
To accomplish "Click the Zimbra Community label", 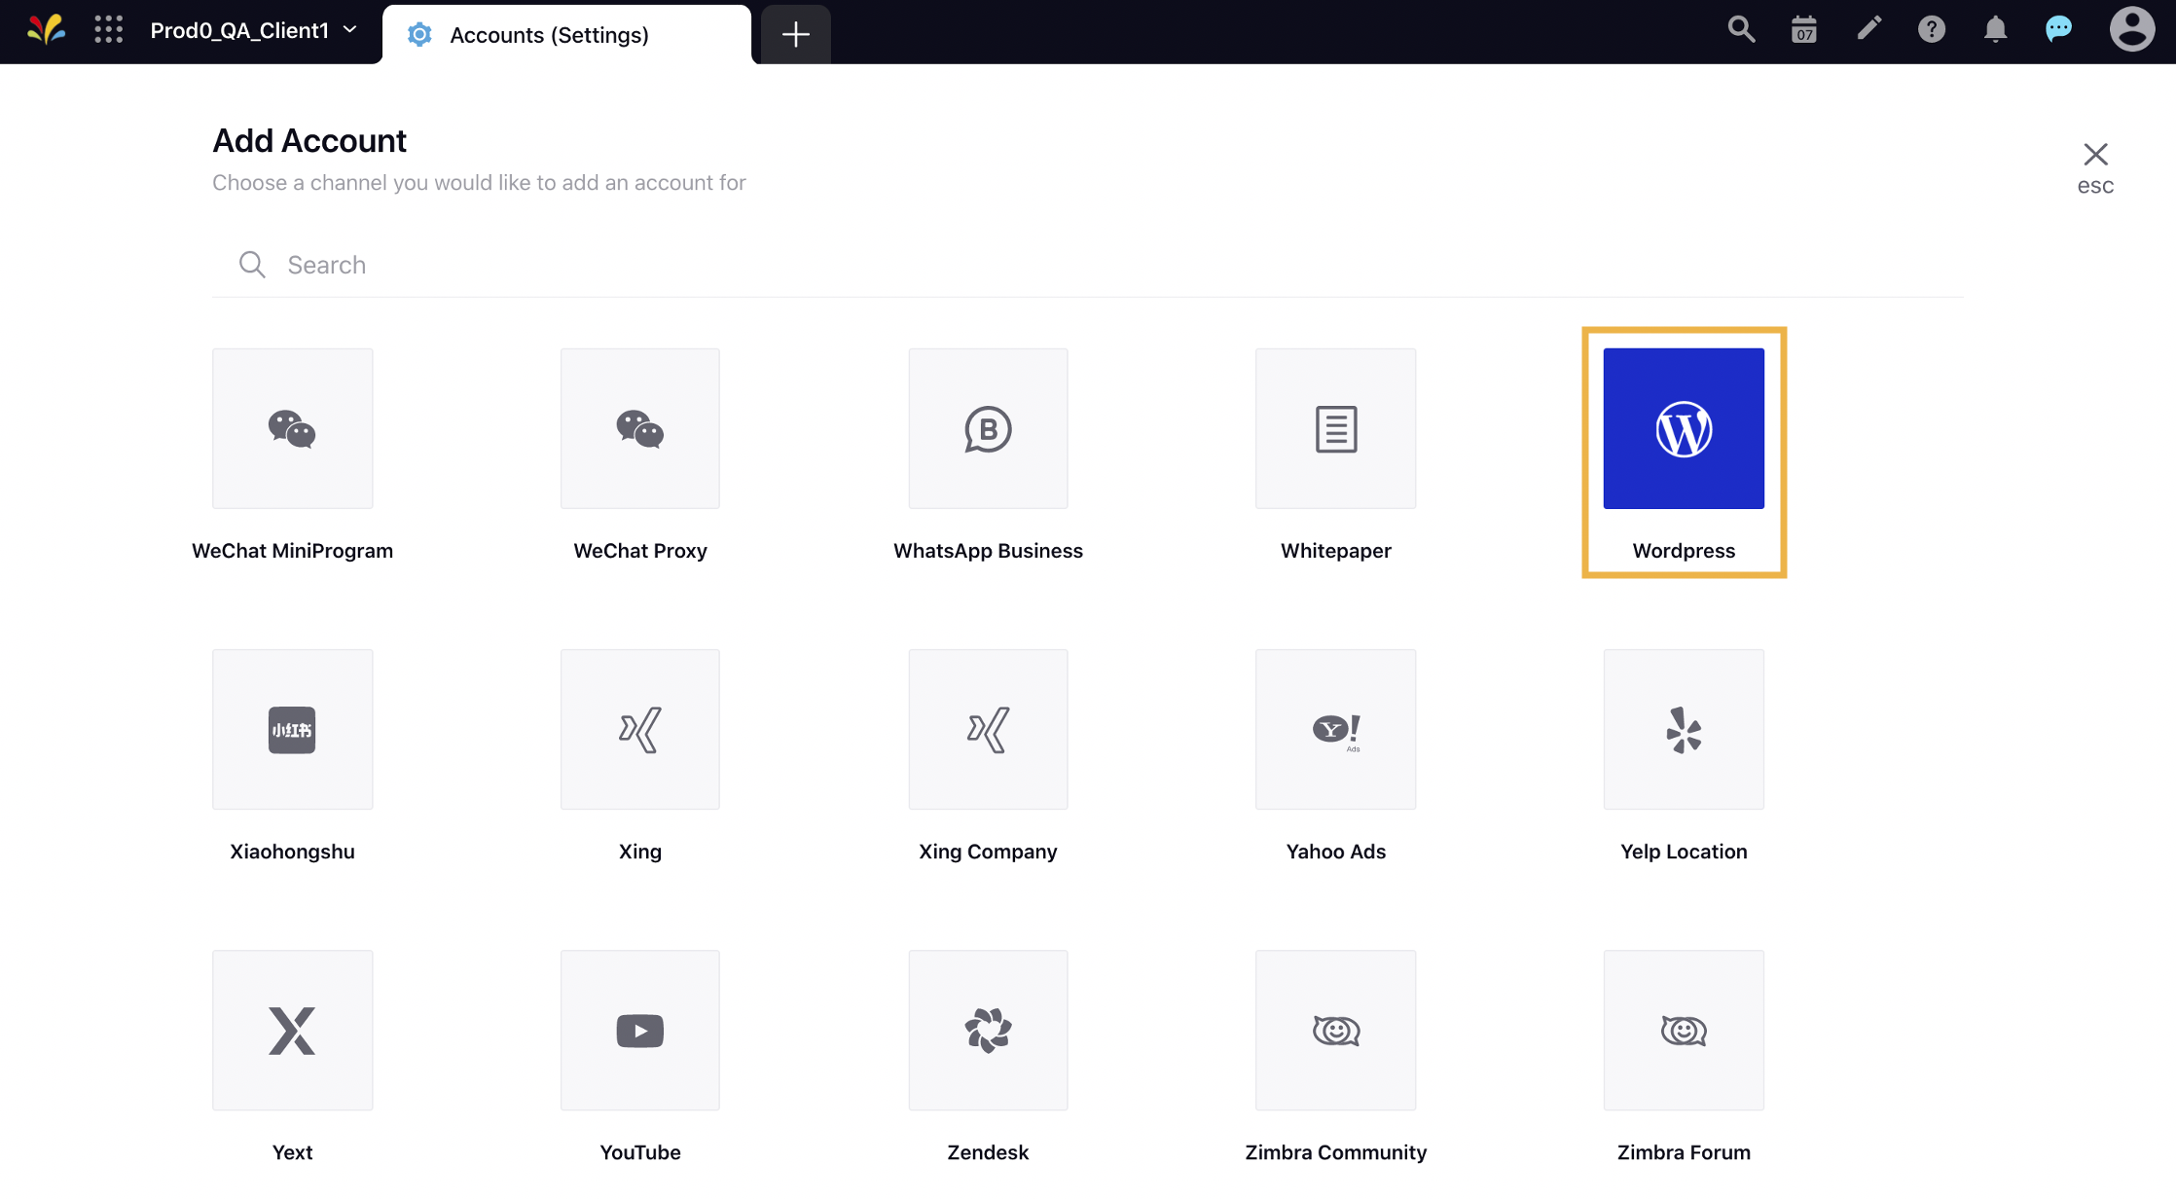I will pos(1336,1152).
